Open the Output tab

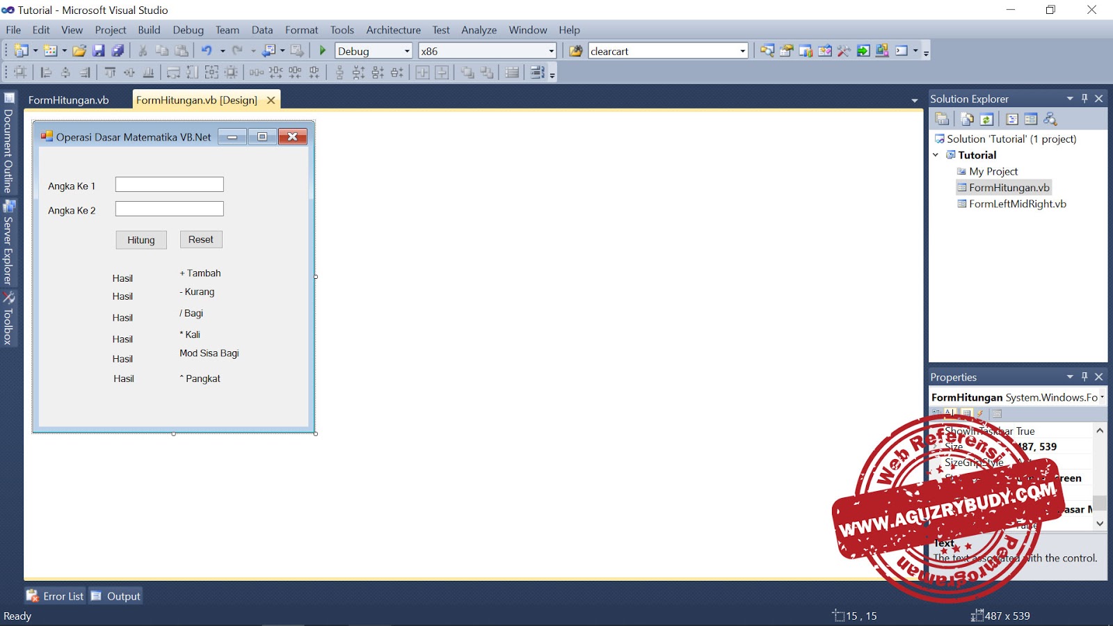coord(116,596)
